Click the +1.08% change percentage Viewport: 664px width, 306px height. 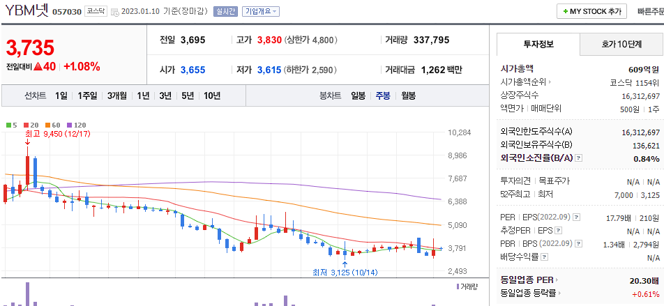pyautogui.click(x=82, y=66)
